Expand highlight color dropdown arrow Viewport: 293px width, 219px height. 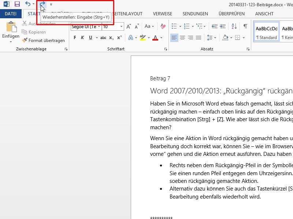tap(149, 38)
